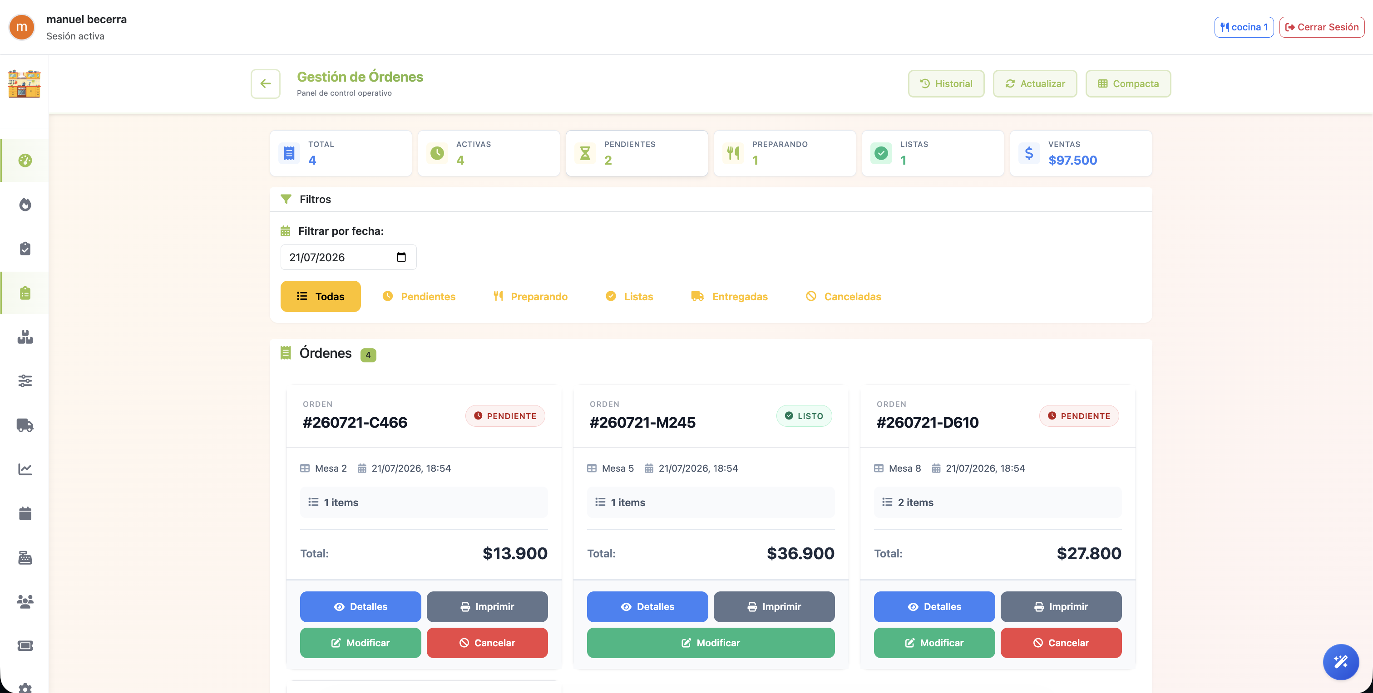Screen dimensions: 1373x693
Task: View Detalles for order C466
Action: pos(361,607)
